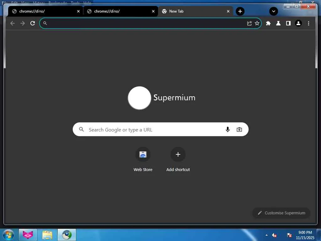Open the three-dot browser menu

pyautogui.click(x=308, y=23)
